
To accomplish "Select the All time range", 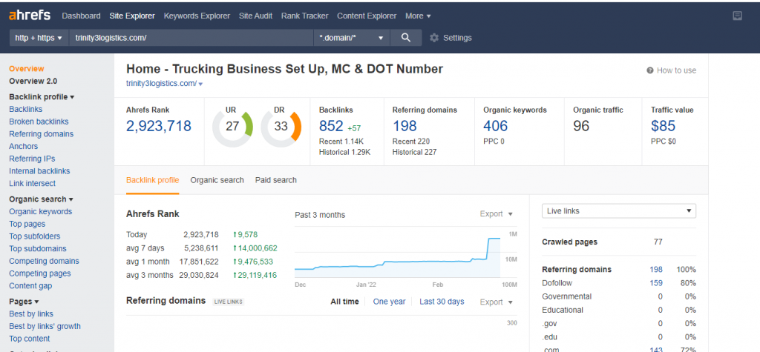I will 344,302.
